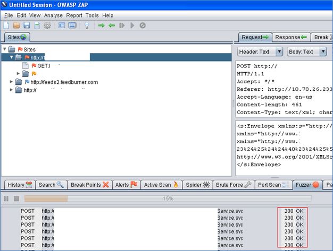Click the light bulb toolbar icon
The height and width of the screenshot is (251, 333).
pos(87,25)
